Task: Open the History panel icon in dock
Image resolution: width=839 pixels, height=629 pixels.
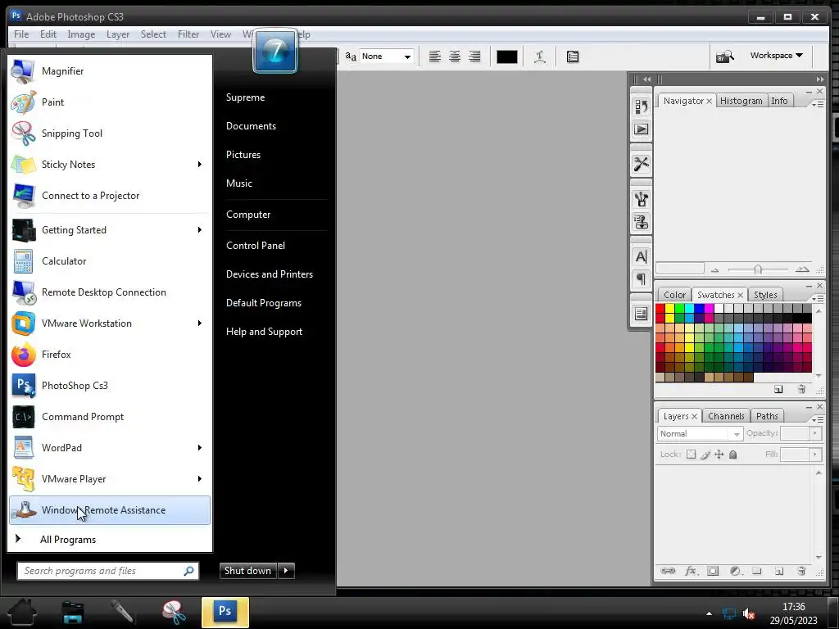Action: pos(641,106)
